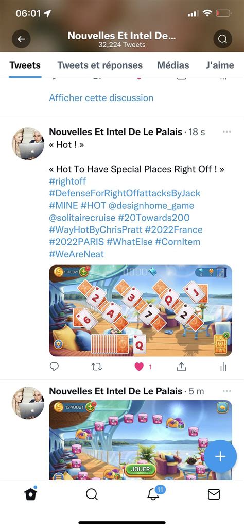Tap the back arrow button
The image size is (244, 529).
pyautogui.click(x=21, y=39)
